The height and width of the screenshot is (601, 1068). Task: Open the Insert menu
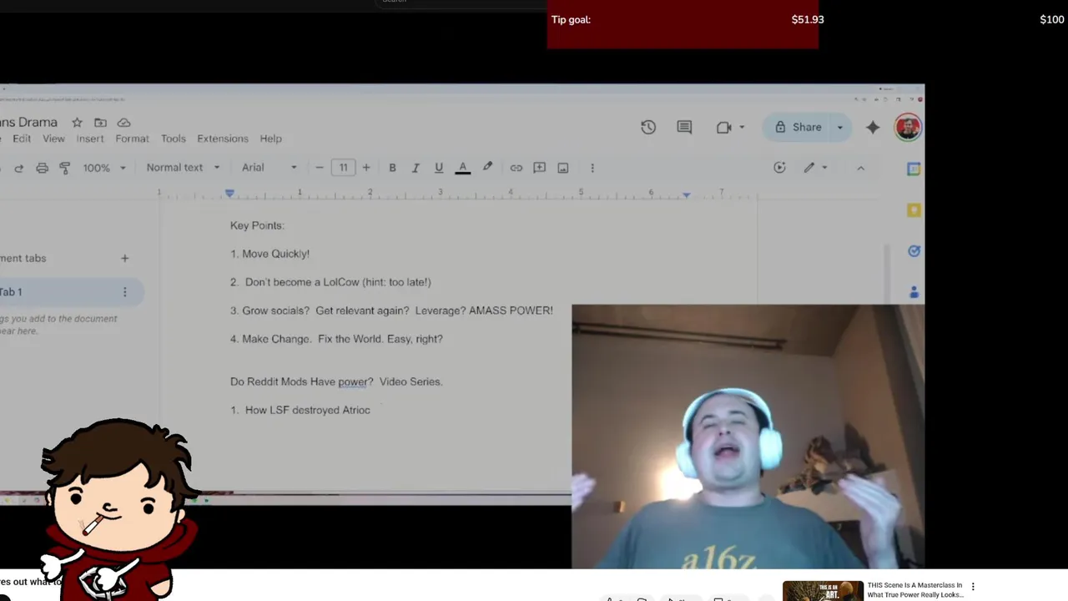click(x=90, y=139)
